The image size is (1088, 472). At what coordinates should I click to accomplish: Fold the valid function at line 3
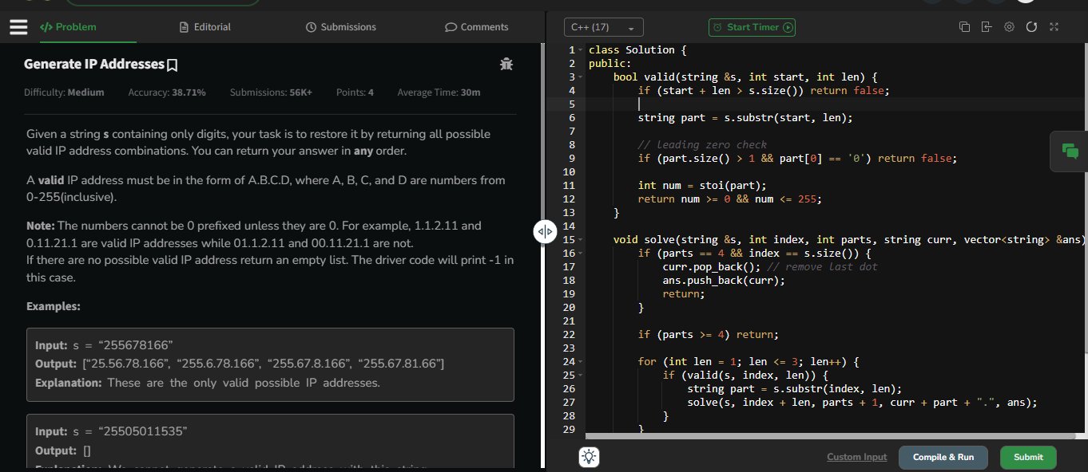tap(581, 77)
